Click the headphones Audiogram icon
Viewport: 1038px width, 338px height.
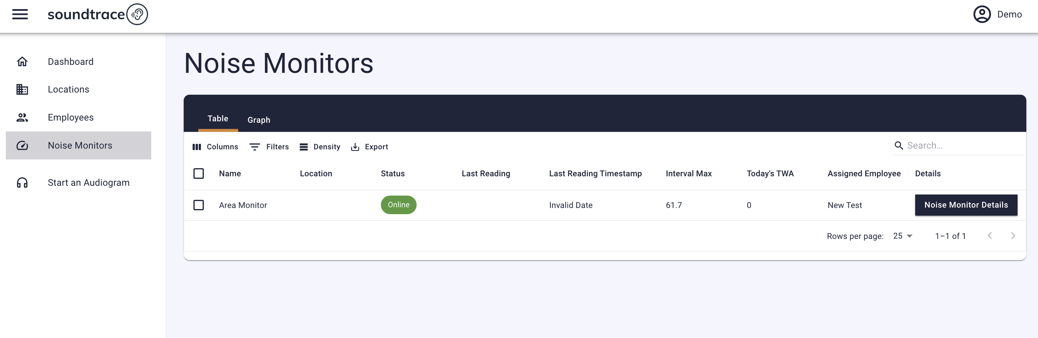click(22, 183)
